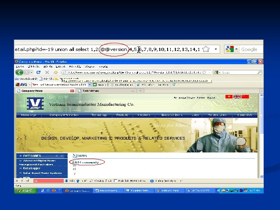Click into the magnified Google search field
Image resolution: width=280 pixels, height=210 pixels.
click(x=252, y=49)
